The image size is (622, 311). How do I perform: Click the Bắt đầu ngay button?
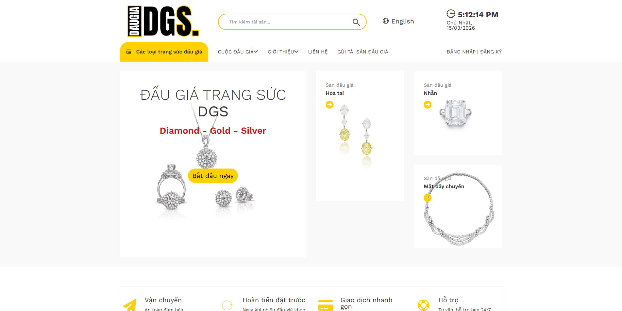[213, 176]
